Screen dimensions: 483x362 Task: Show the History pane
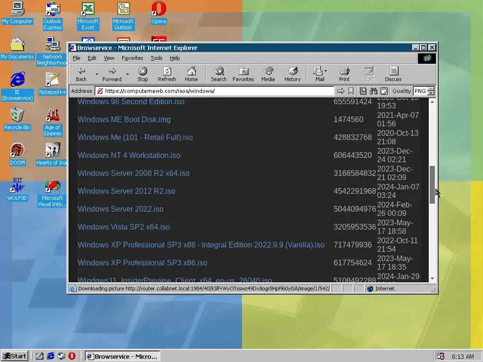[x=292, y=74]
